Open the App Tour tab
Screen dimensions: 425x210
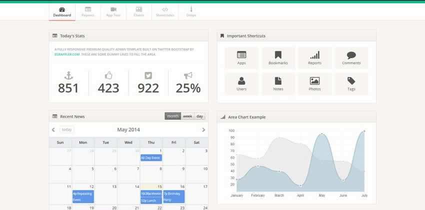(113, 12)
